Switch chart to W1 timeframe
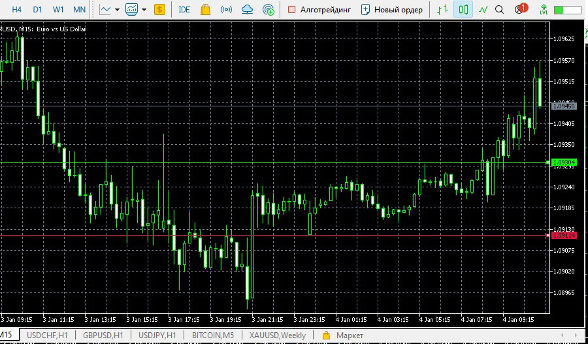The height and width of the screenshot is (344, 588). pos(58,10)
